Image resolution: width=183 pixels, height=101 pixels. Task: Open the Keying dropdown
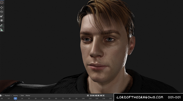click(x=16, y=96)
